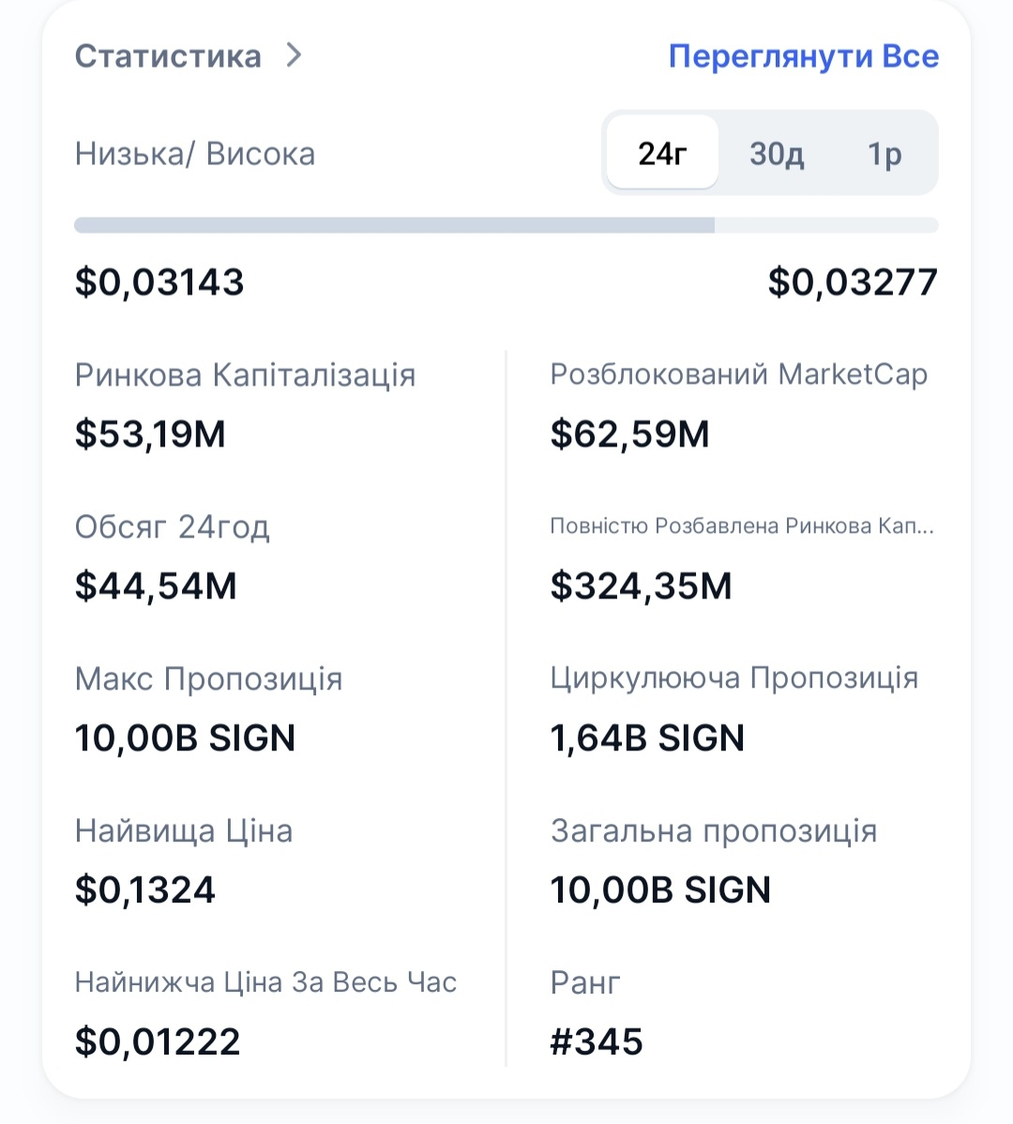Tap the #345 rank value
The image size is (1013, 1124).
[x=597, y=1042]
